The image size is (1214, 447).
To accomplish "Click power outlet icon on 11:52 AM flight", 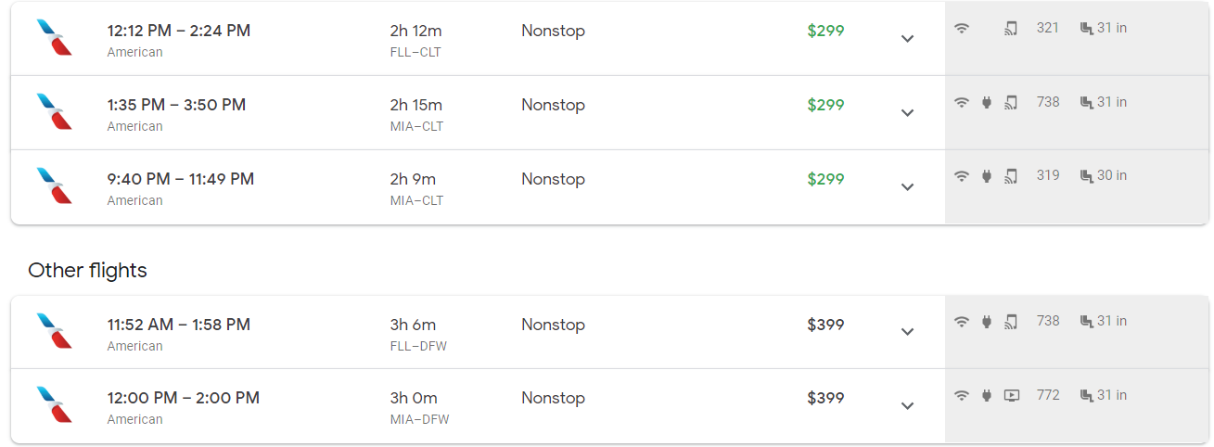I will pos(987,321).
